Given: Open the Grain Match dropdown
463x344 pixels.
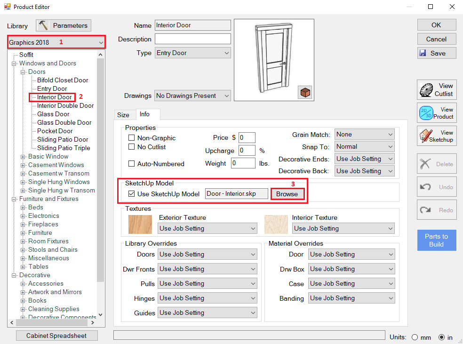Looking at the screenshot, I should point(364,135).
